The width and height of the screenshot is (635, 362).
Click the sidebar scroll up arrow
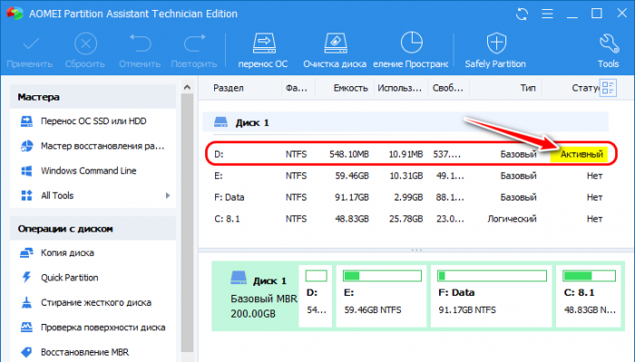187,87
